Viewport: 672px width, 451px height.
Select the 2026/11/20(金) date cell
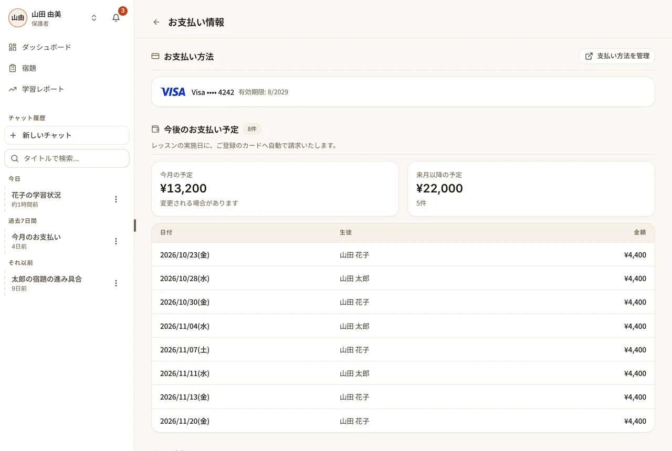click(x=185, y=421)
